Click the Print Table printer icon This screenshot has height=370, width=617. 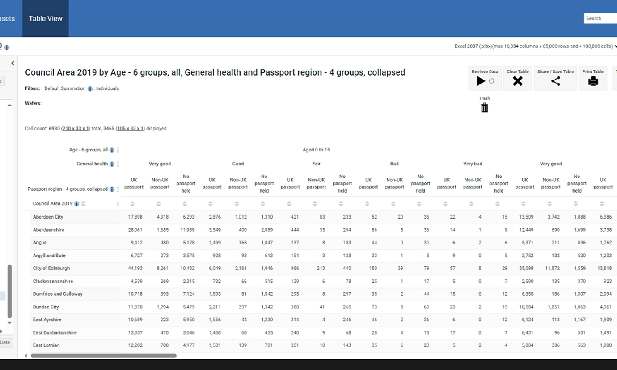coord(593,81)
